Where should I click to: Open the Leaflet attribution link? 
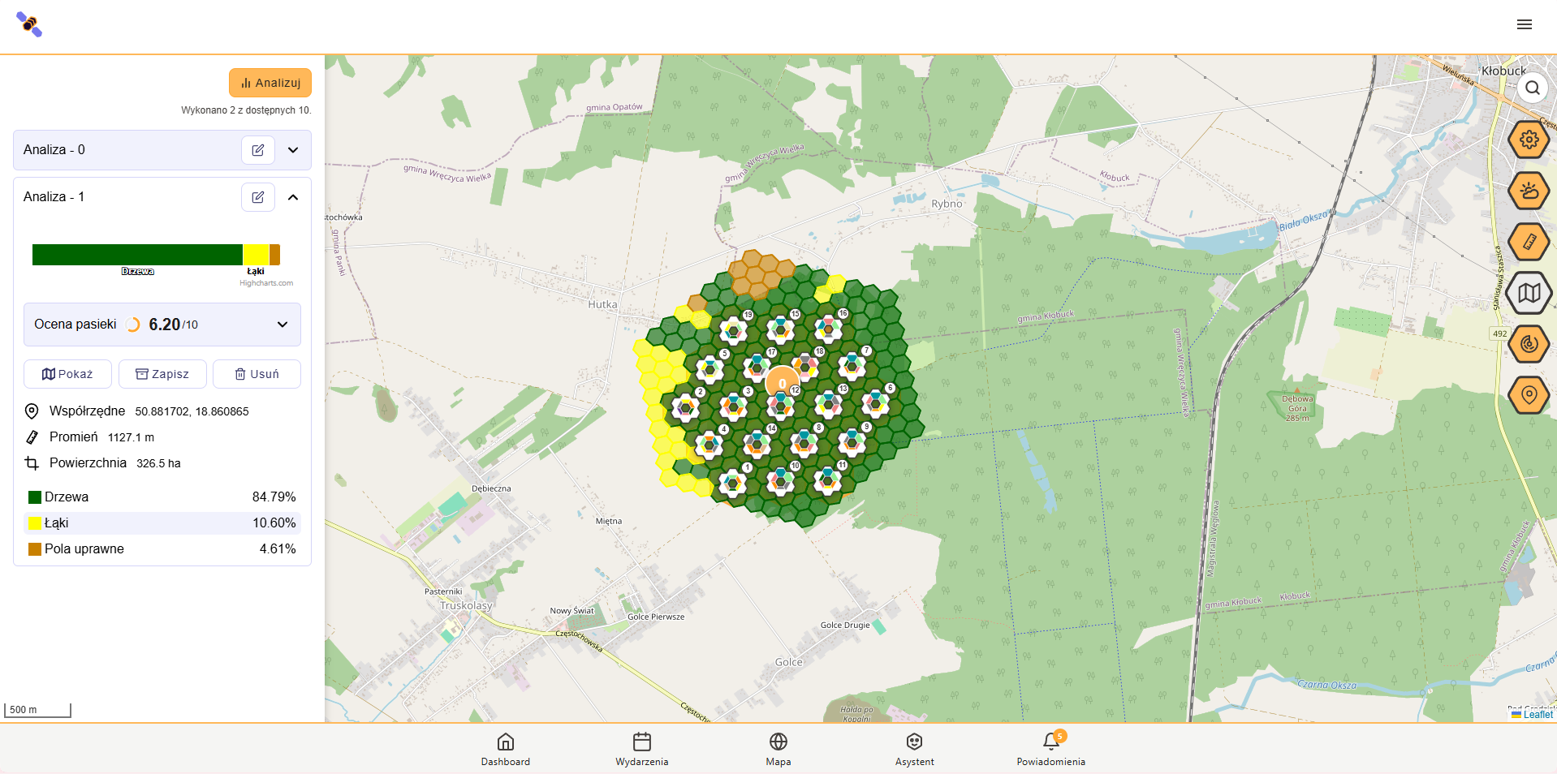[1538, 715]
